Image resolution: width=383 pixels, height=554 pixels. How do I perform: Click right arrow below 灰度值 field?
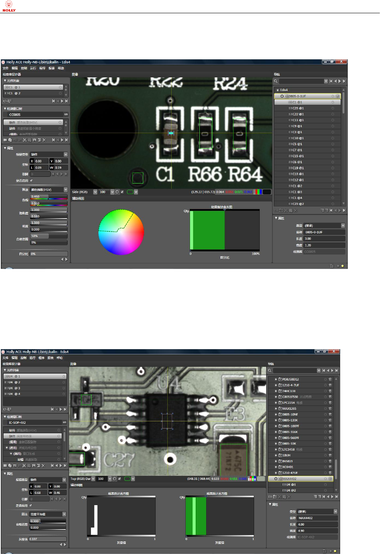(x=65, y=544)
